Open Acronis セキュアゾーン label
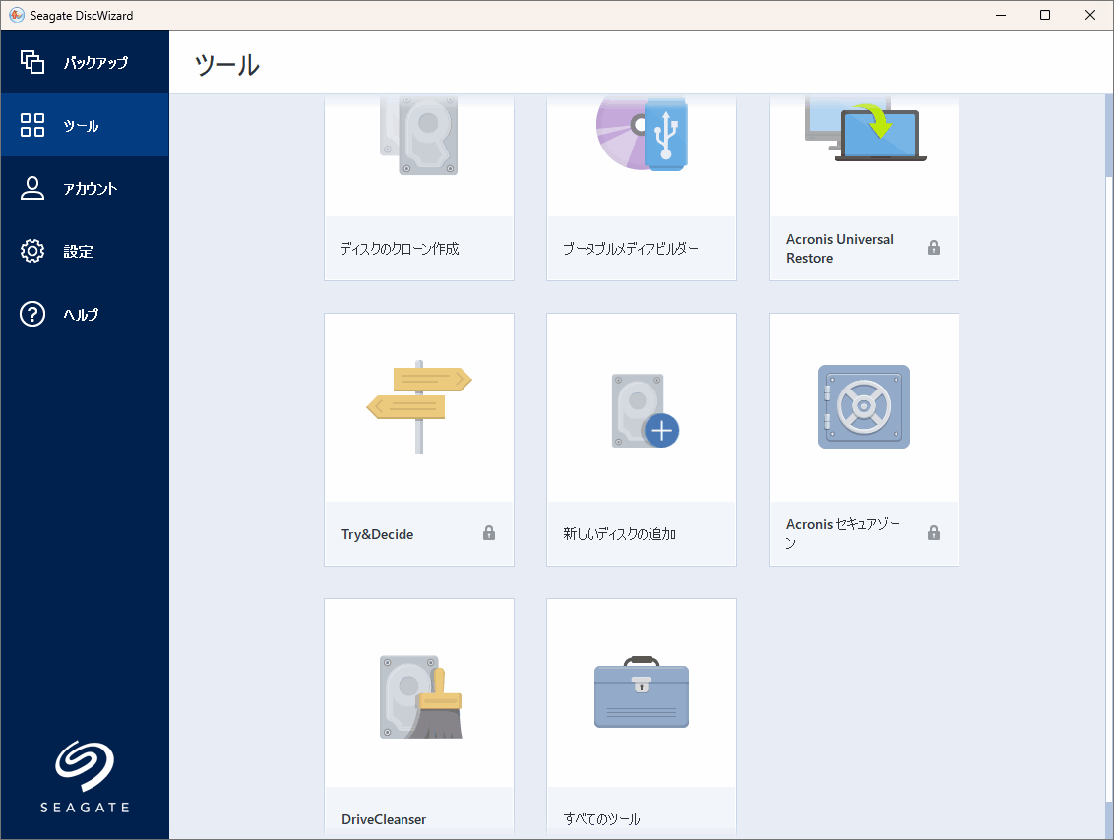The width and height of the screenshot is (1114, 840). coord(843,533)
